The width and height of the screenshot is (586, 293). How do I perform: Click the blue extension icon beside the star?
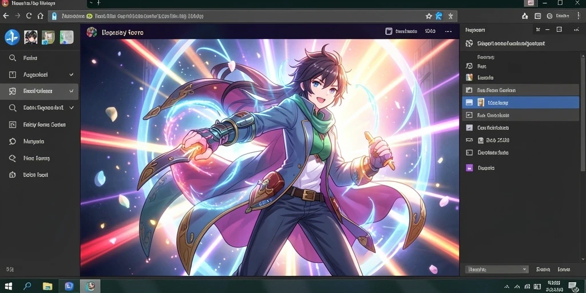[x=439, y=16]
